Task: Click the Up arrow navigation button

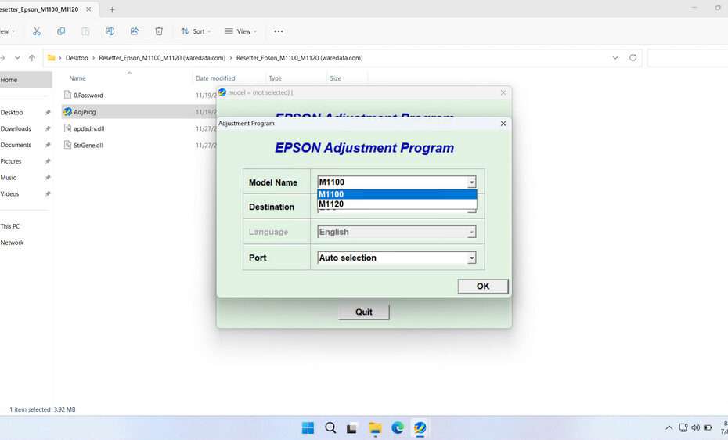Action: coord(32,58)
